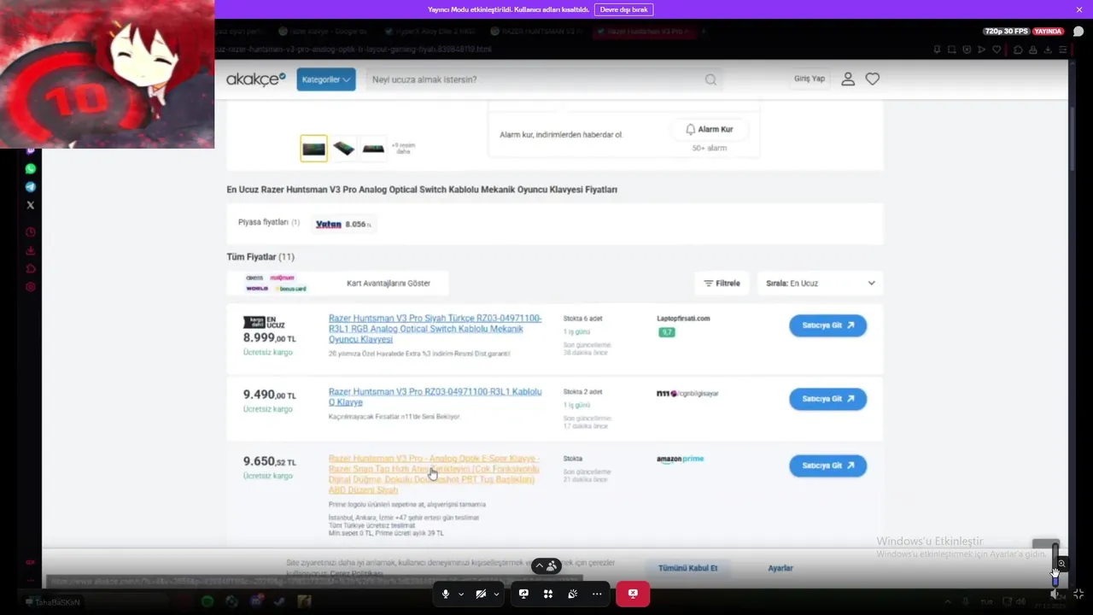
Task: Toggle the microphone in the call toolbar
Action: (x=445, y=594)
